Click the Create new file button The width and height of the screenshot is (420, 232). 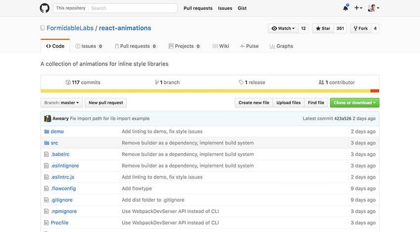point(254,103)
